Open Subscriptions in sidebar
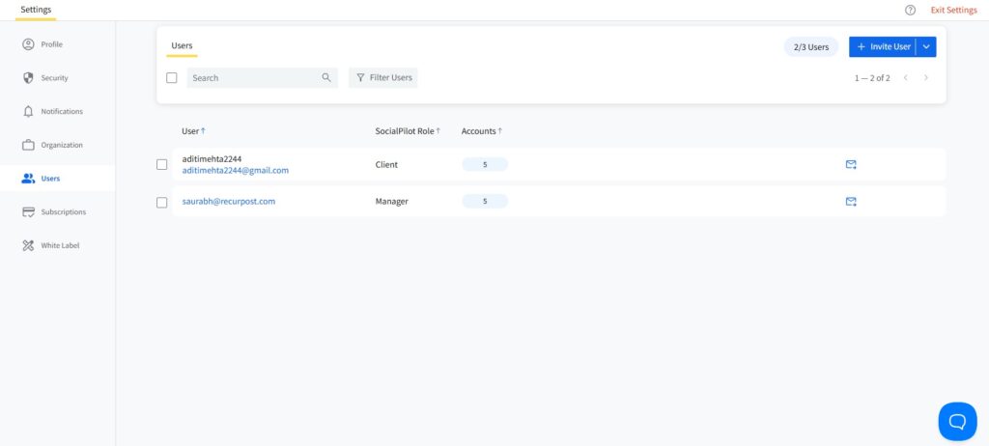989x446 pixels. [x=54, y=212]
